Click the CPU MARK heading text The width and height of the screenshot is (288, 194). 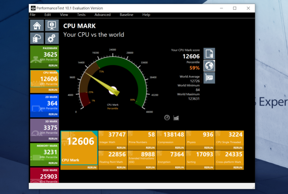(x=79, y=26)
